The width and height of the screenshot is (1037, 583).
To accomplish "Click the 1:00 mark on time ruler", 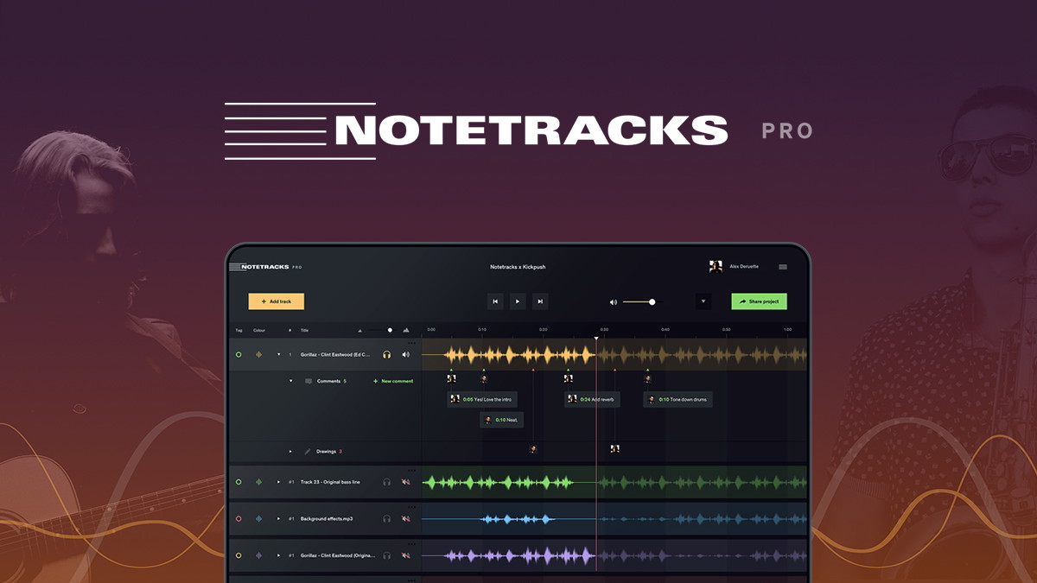I will (787, 330).
